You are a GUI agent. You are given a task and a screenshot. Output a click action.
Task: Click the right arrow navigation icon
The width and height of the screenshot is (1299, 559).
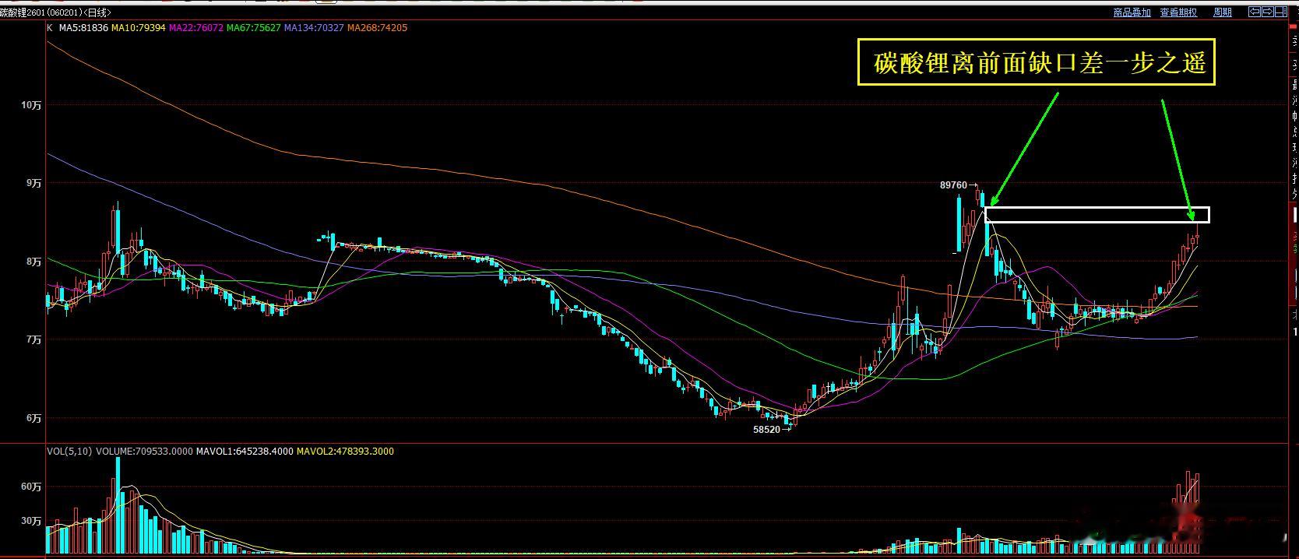[x=1267, y=12]
